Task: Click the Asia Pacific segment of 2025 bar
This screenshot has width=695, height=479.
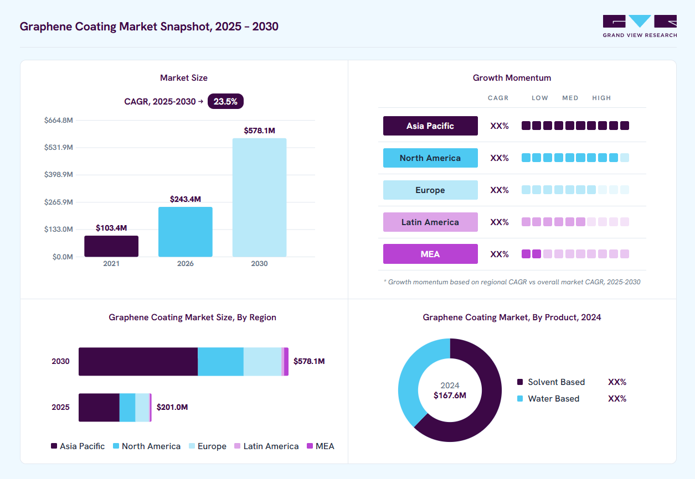Action: (x=99, y=408)
